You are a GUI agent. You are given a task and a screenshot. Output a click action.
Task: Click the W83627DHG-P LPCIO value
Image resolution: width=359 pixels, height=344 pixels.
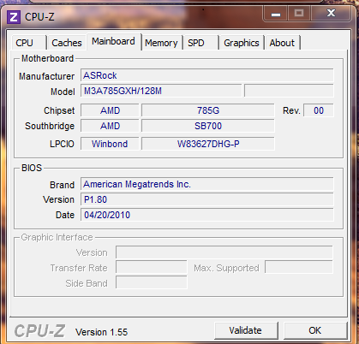pyautogui.click(x=208, y=144)
